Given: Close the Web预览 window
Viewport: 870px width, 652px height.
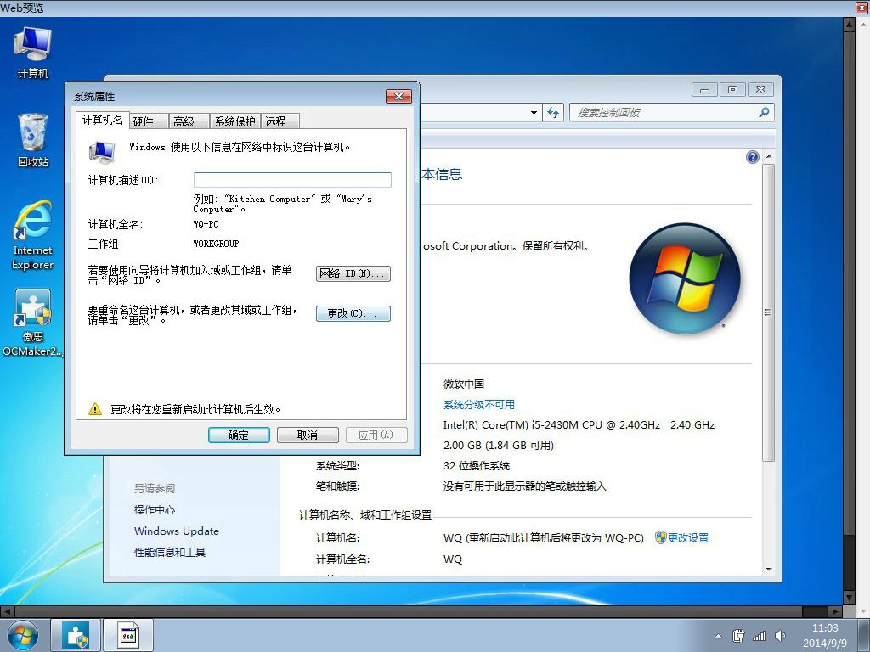Looking at the screenshot, I should (862, 8).
